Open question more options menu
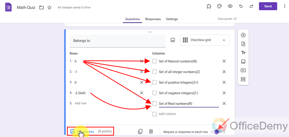This screenshot has height=137, width=289. point(224,132)
